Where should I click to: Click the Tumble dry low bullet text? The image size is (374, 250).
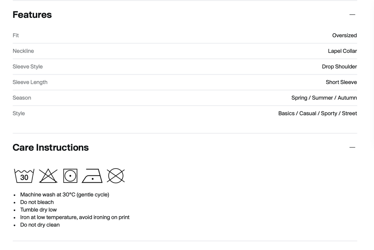coord(38,210)
